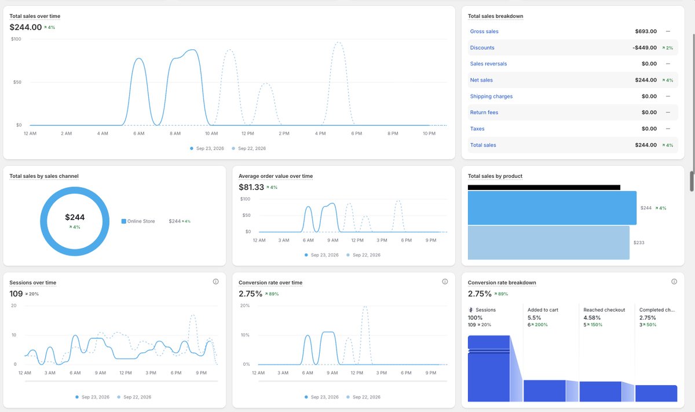This screenshot has width=695, height=412.
Task: Toggle Sep 22, 2026 legend in Conversion rate over time
Action: point(363,397)
